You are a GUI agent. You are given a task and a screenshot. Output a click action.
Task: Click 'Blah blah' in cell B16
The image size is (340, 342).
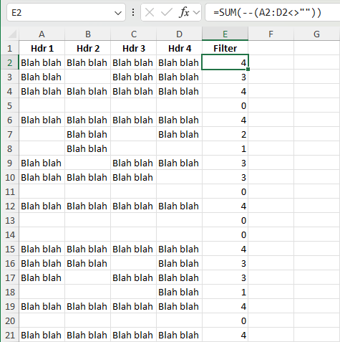[x=87, y=263]
